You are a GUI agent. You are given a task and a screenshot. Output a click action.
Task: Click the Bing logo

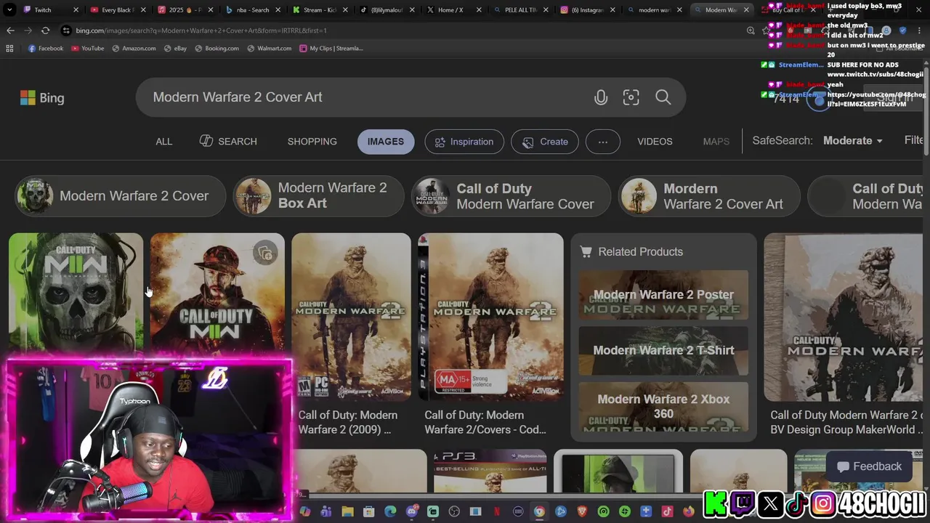[42, 98]
